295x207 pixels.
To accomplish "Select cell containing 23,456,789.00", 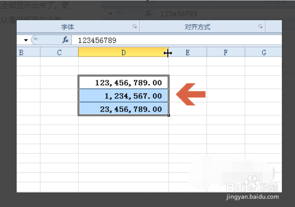I will [123, 109].
